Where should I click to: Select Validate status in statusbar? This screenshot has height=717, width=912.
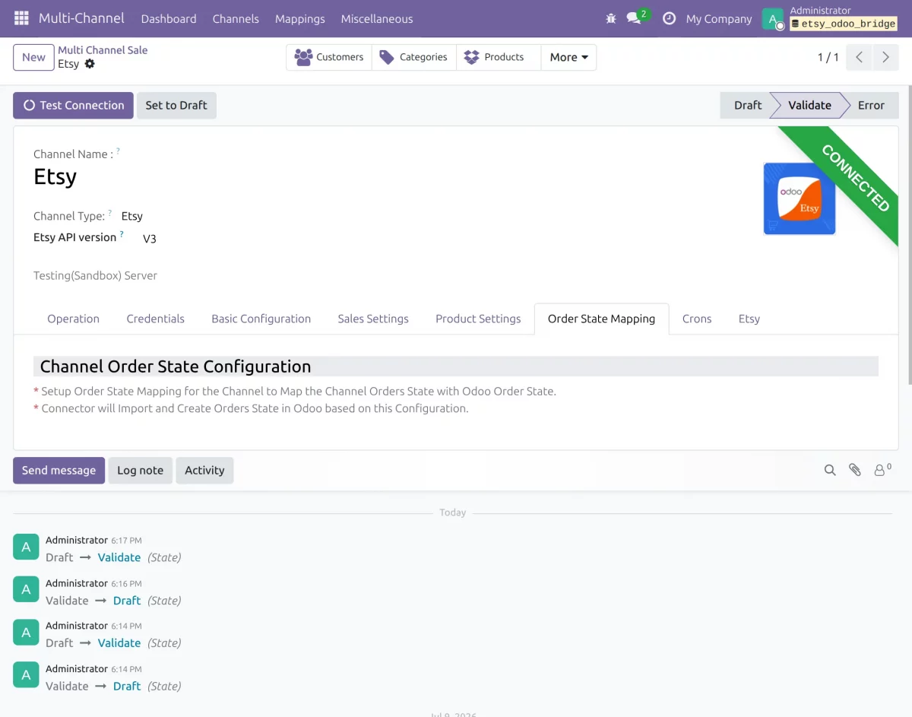tap(809, 106)
